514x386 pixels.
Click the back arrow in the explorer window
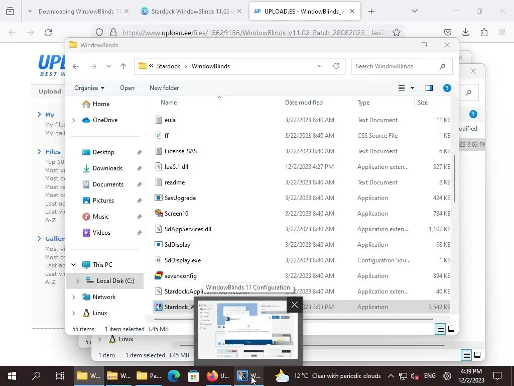pos(76,66)
